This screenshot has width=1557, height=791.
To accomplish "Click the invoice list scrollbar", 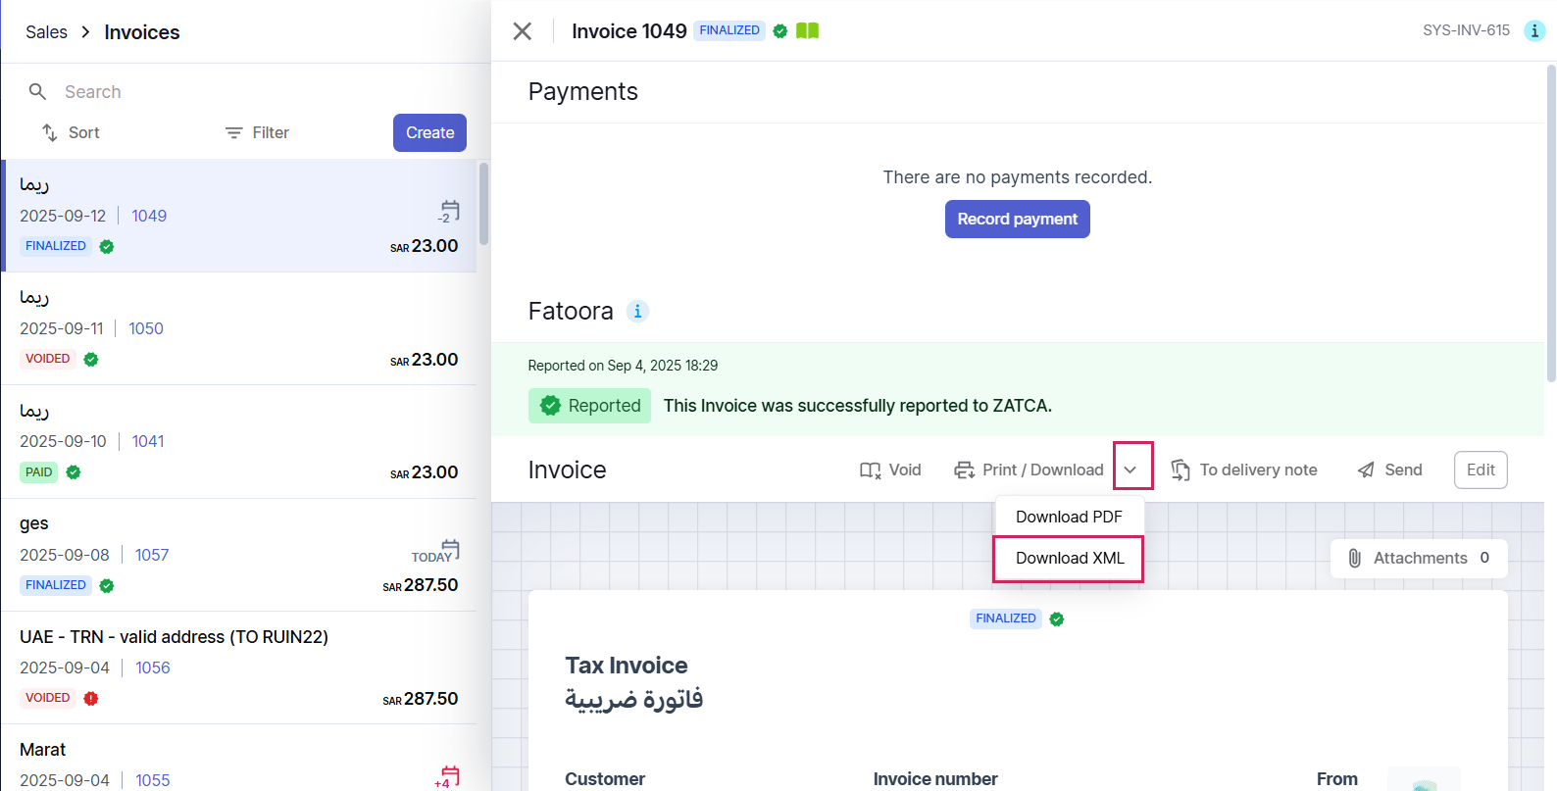I will pos(483,206).
